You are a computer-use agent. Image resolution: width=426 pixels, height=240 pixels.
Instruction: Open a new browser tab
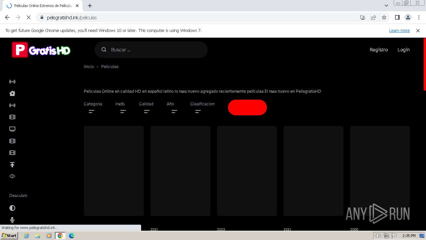coord(90,6)
